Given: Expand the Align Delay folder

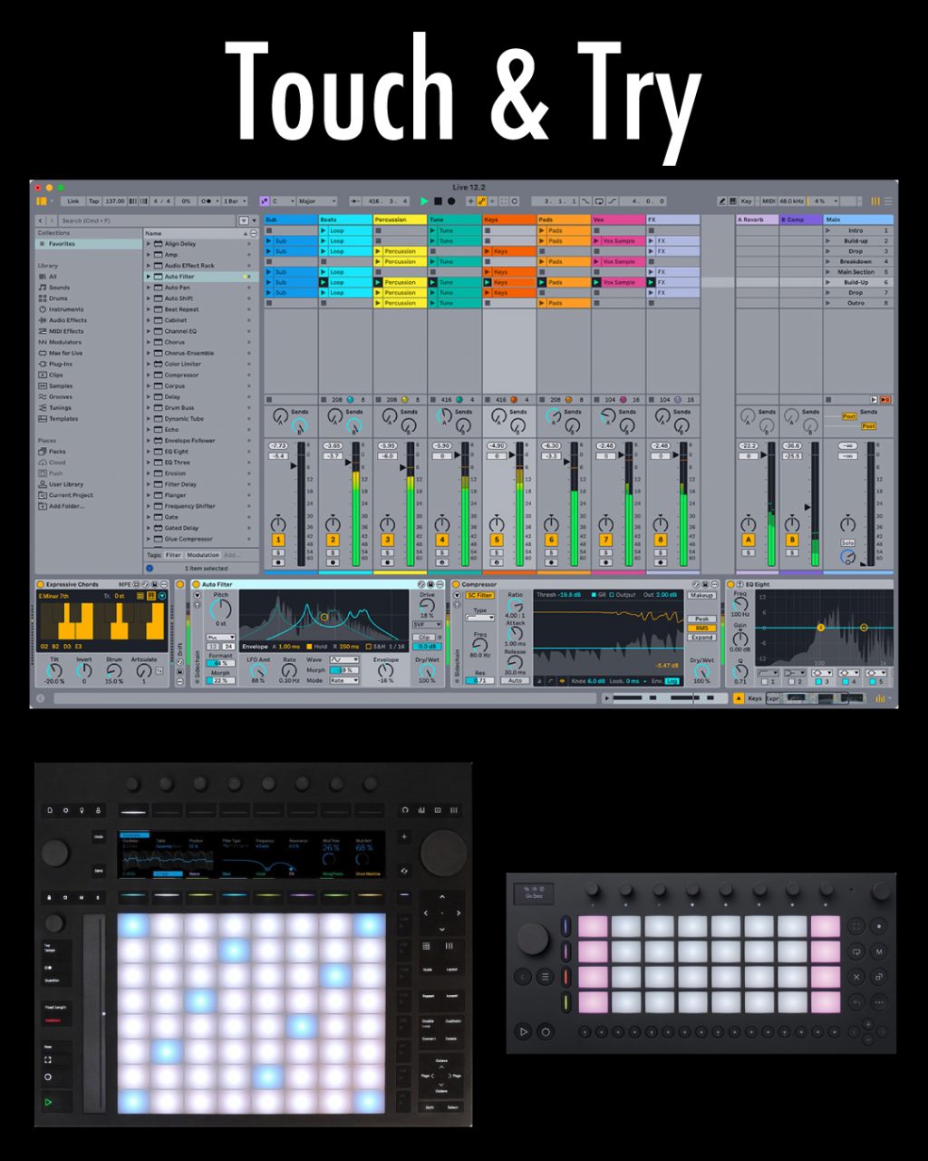Looking at the screenshot, I should (149, 244).
